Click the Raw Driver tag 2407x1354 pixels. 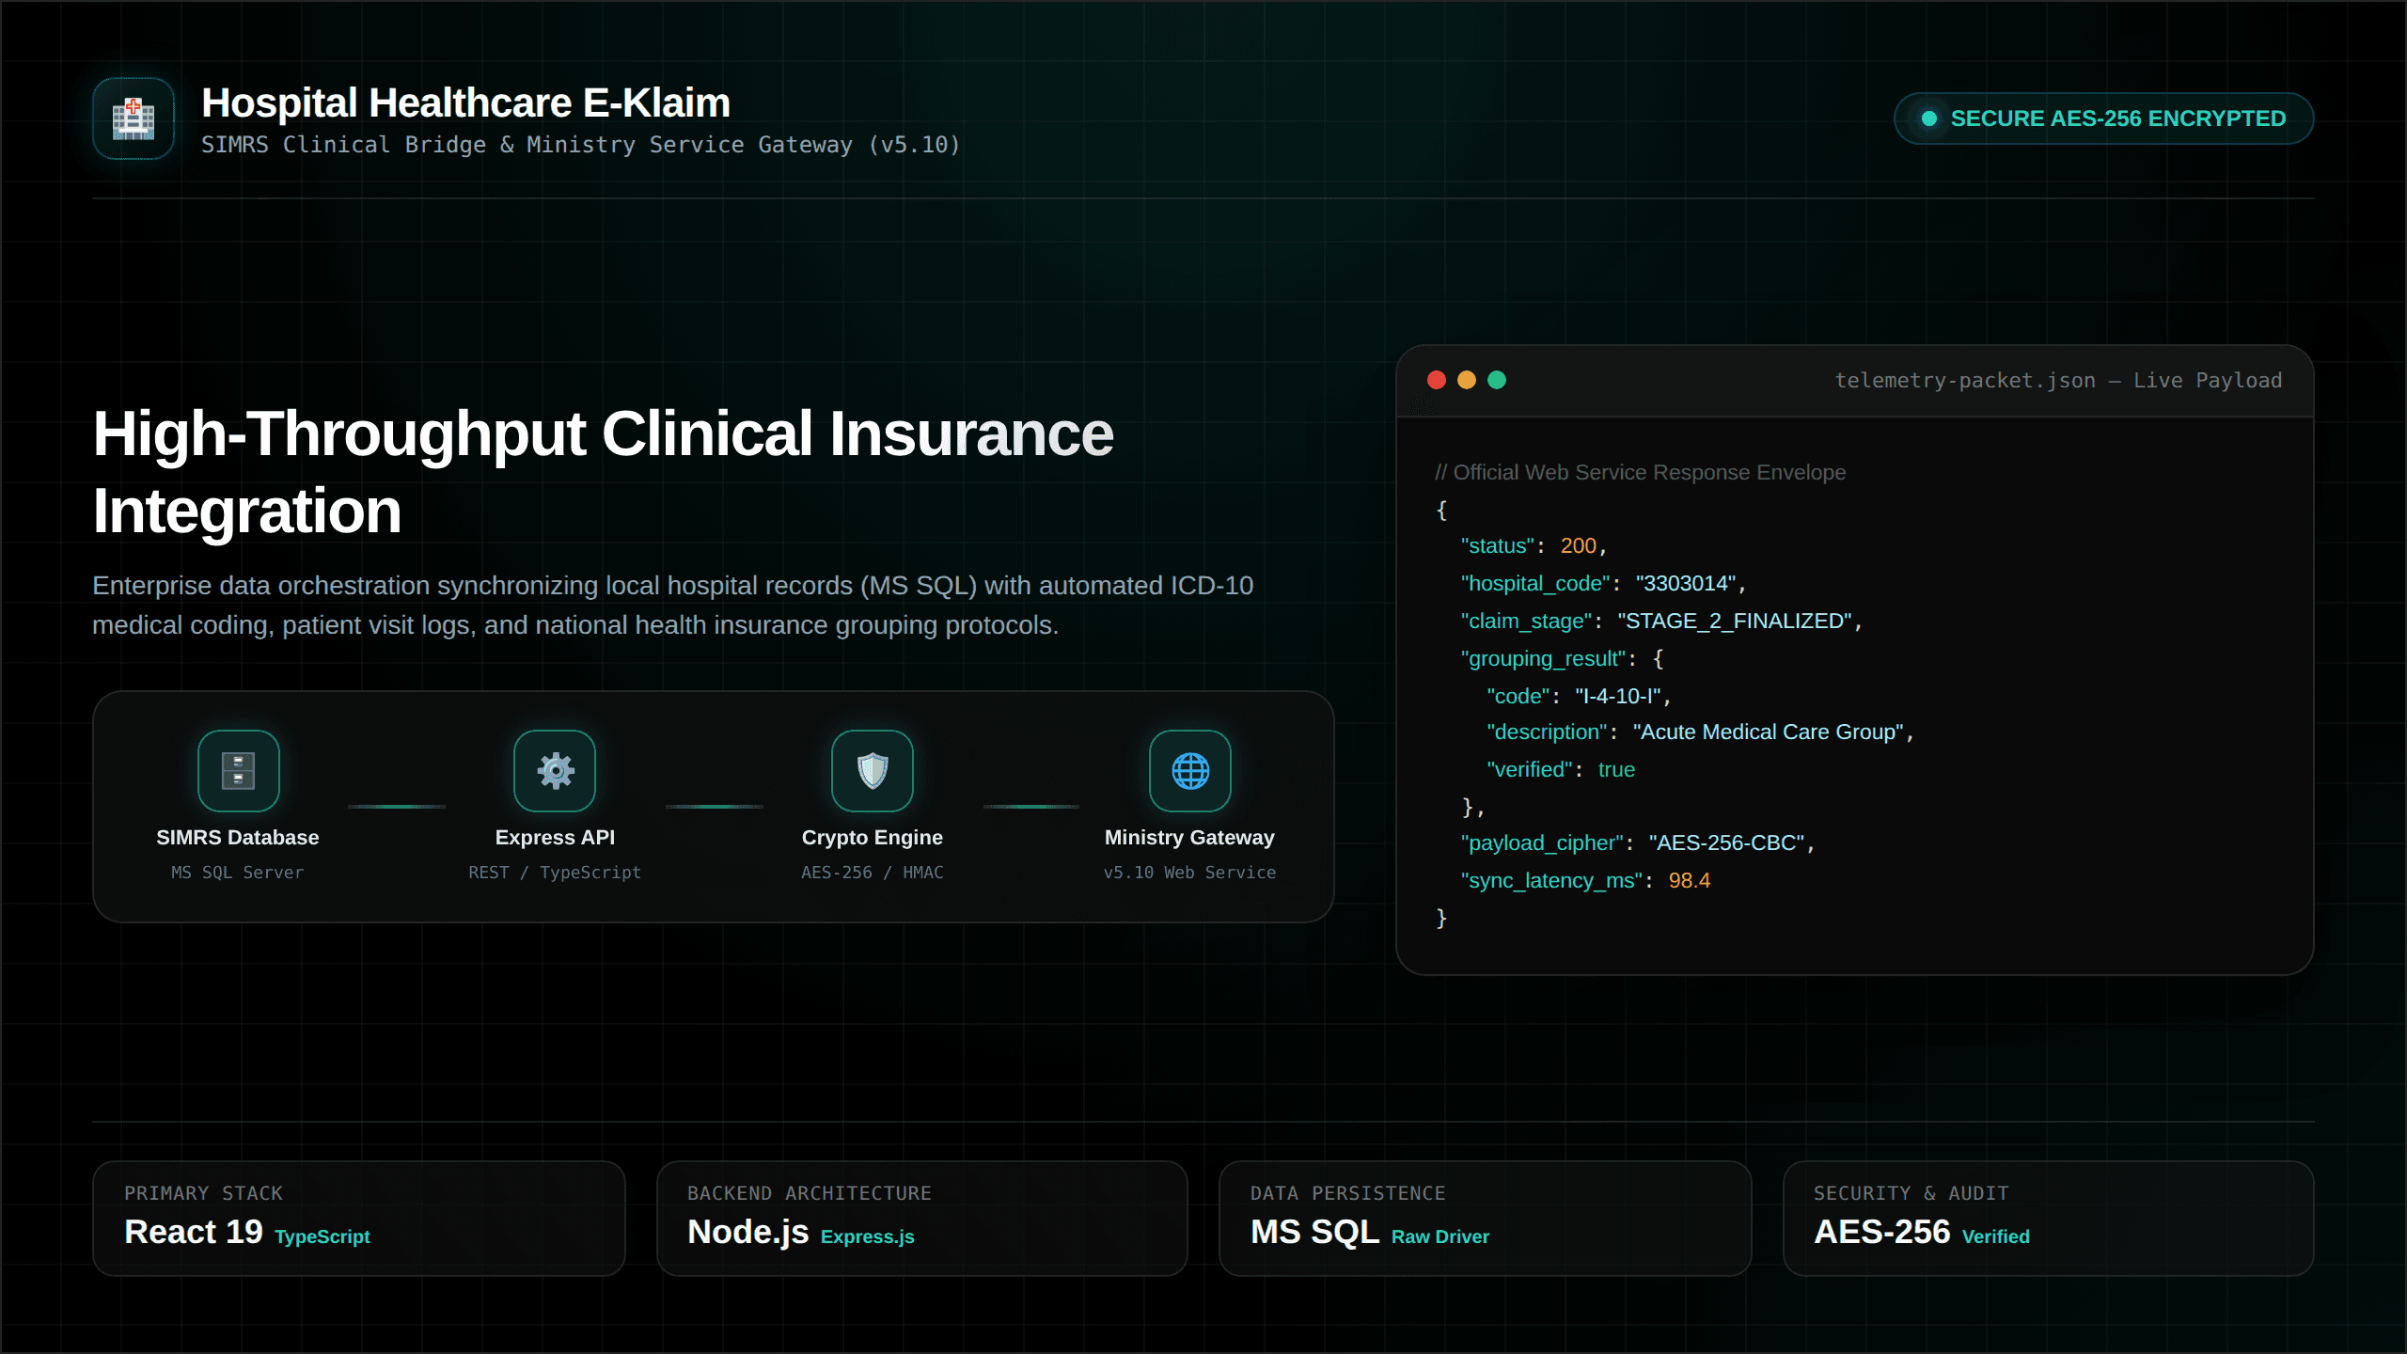coord(1440,1236)
